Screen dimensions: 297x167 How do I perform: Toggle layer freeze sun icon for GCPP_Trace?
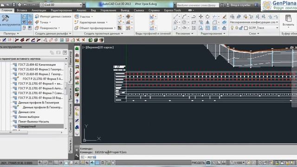coord(237,28)
